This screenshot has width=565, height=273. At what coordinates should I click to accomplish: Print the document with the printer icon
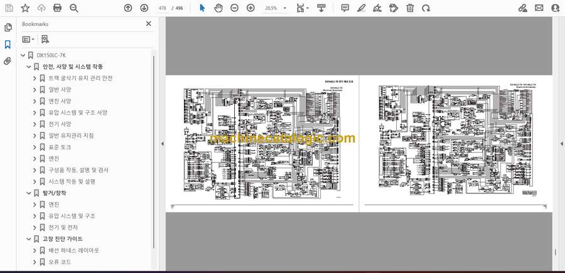pyautogui.click(x=57, y=8)
